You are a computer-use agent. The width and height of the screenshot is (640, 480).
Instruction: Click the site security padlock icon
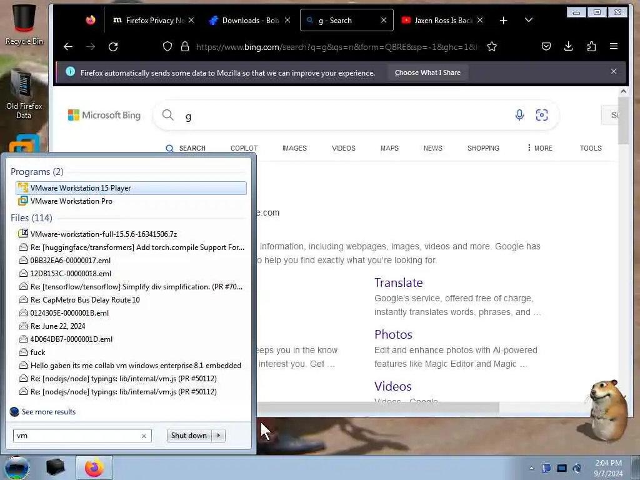(x=185, y=46)
